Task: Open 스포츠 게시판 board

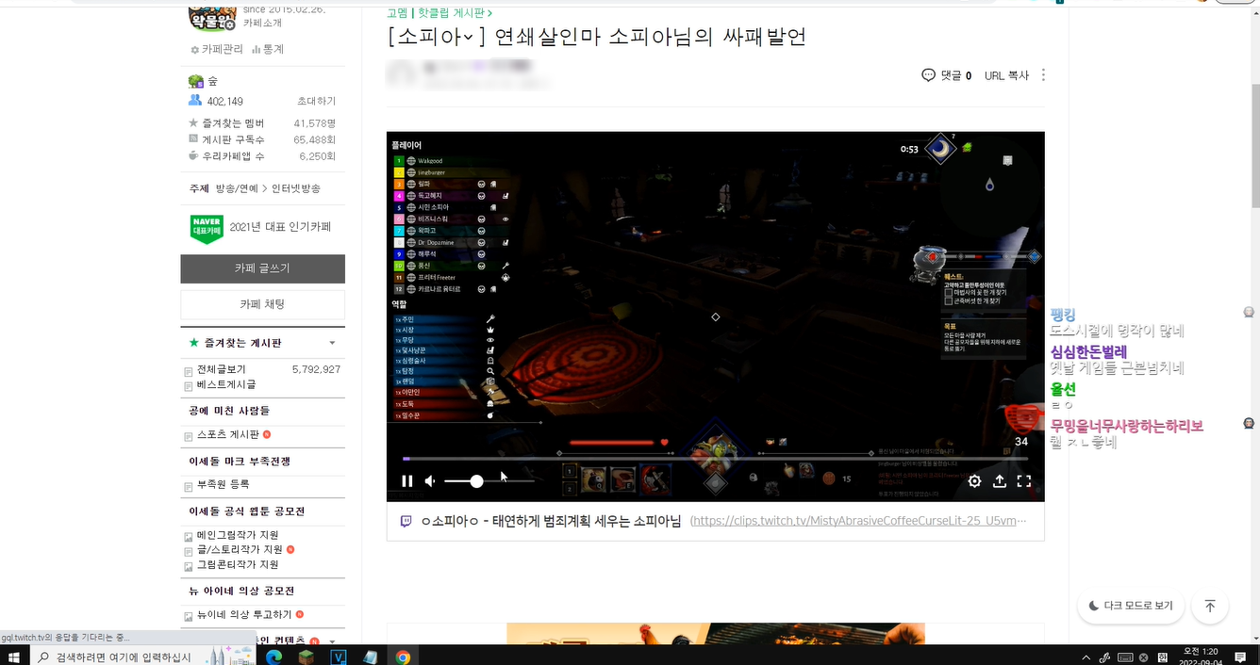Action: tap(227, 434)
